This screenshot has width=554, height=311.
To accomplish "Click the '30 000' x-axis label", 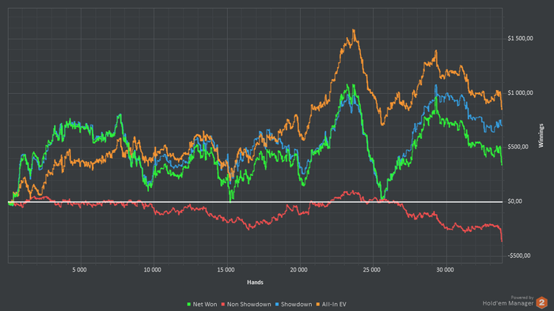I will 445,270.
